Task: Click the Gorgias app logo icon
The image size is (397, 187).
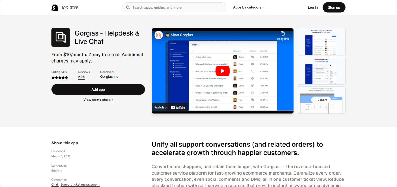Action: (61, 37)
